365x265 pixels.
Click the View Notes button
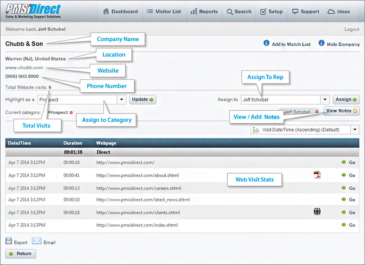point(341,111)
